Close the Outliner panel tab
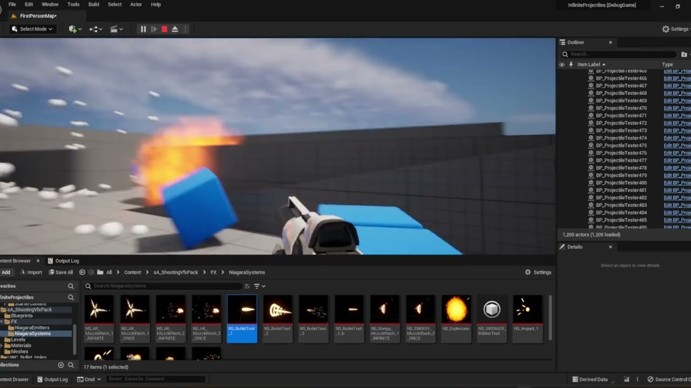This screenshot has height=388, width=691. 611,43
